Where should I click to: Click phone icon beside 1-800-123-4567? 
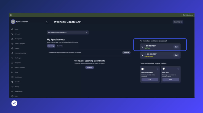(142, 47)
